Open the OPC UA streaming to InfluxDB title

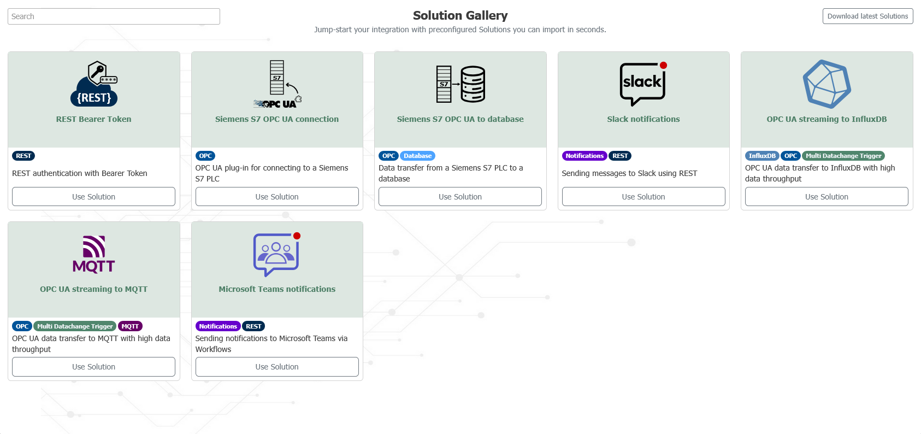pyautogui.click(x=826, y=119)
